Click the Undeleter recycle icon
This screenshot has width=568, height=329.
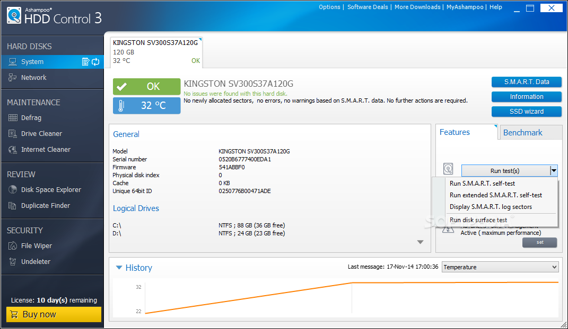click(13, 261)
